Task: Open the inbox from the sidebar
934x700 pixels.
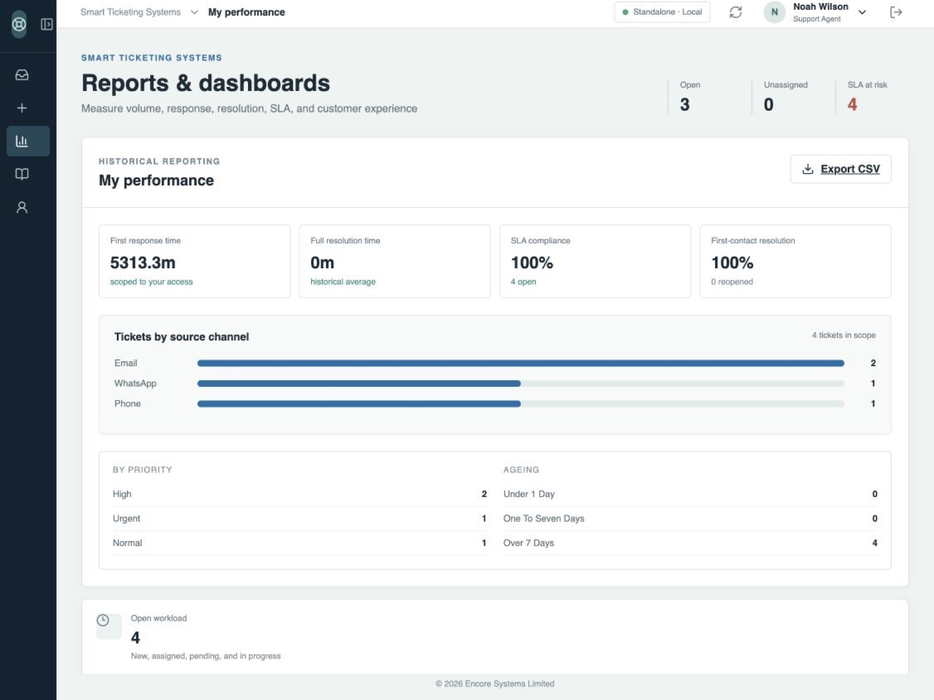Action: [22, 75]
